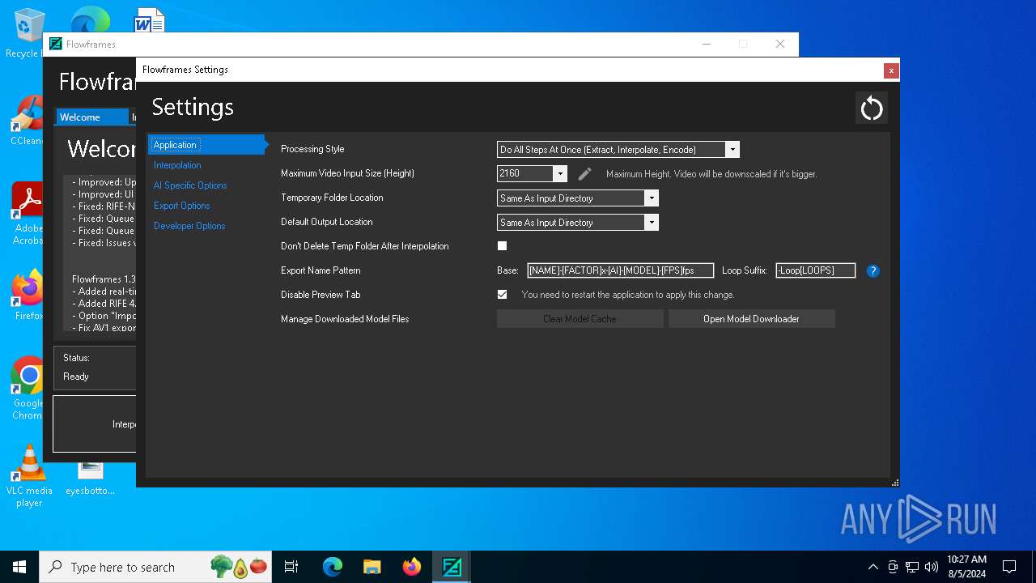The width and height of the screenshot is (1036, 583).
Task: Open the Google Chrome desktop shortcut
Action: pos(27,389)
